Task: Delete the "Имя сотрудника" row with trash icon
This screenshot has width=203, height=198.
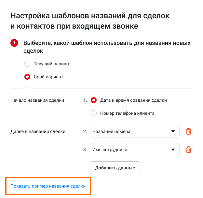Action: (x=189, y=150)
